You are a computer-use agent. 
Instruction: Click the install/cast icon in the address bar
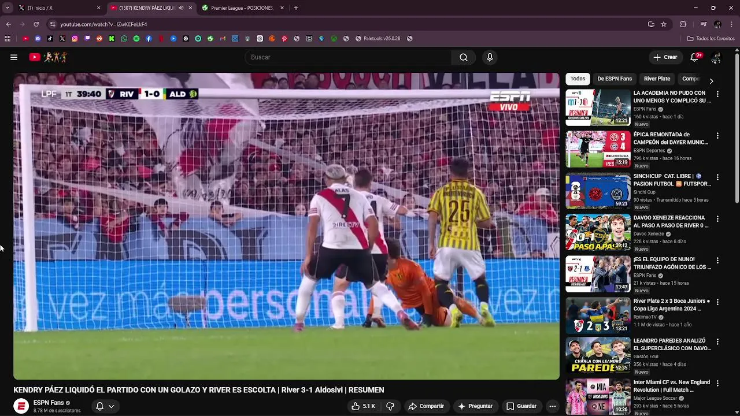coord(651,24)
